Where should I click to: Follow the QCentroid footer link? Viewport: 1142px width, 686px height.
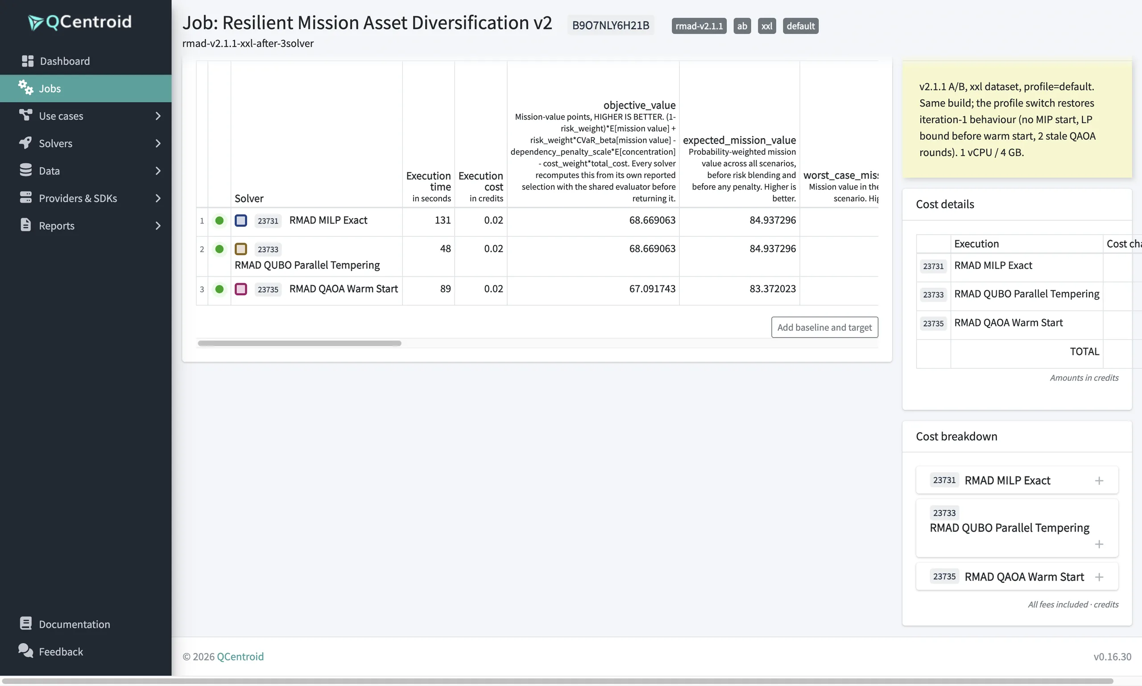click(x=240, y=657)
